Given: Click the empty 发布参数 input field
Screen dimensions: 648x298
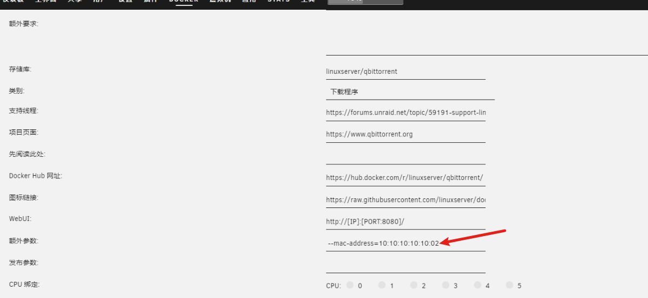Looking at the screenshot, I should [405, 265].
